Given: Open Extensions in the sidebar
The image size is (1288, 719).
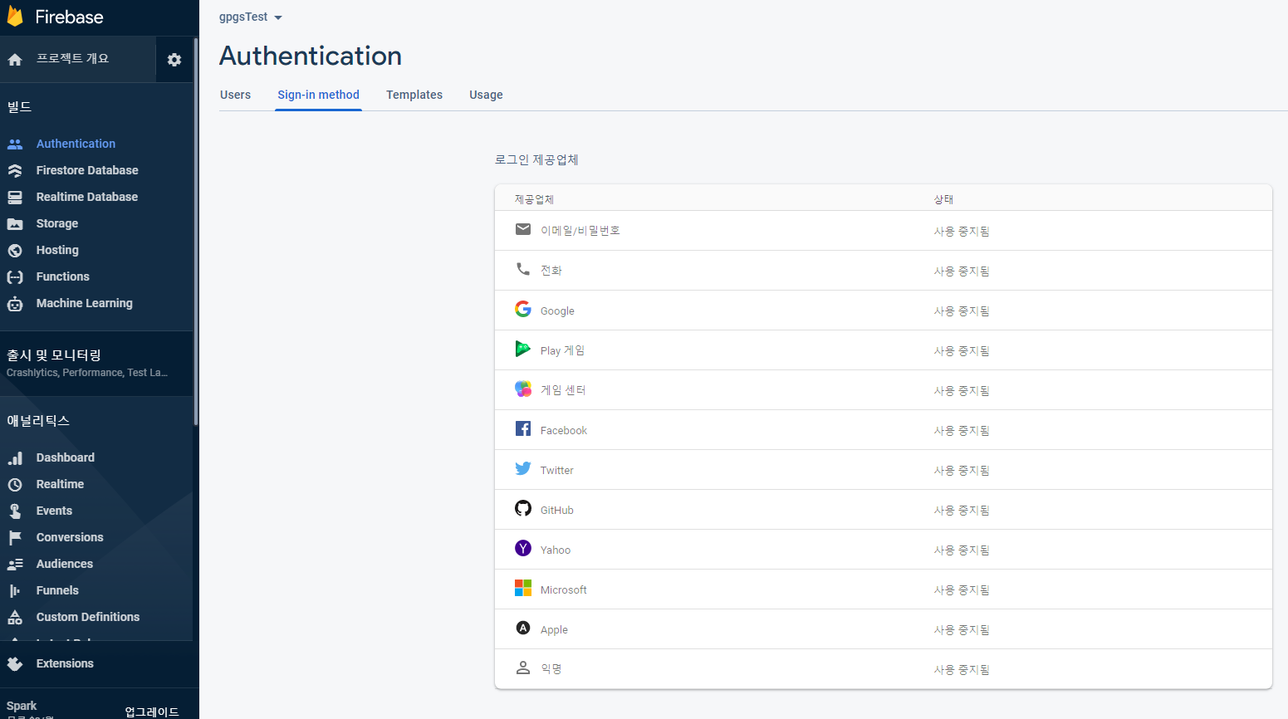Looking at the screenshot, I should pos(65,663).
